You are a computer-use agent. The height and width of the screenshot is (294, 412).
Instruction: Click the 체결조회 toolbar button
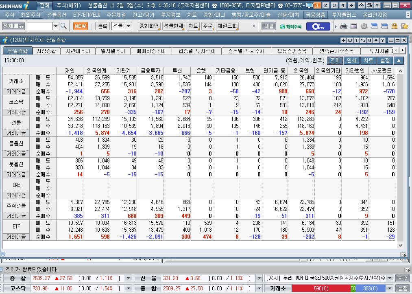[227, 26]
